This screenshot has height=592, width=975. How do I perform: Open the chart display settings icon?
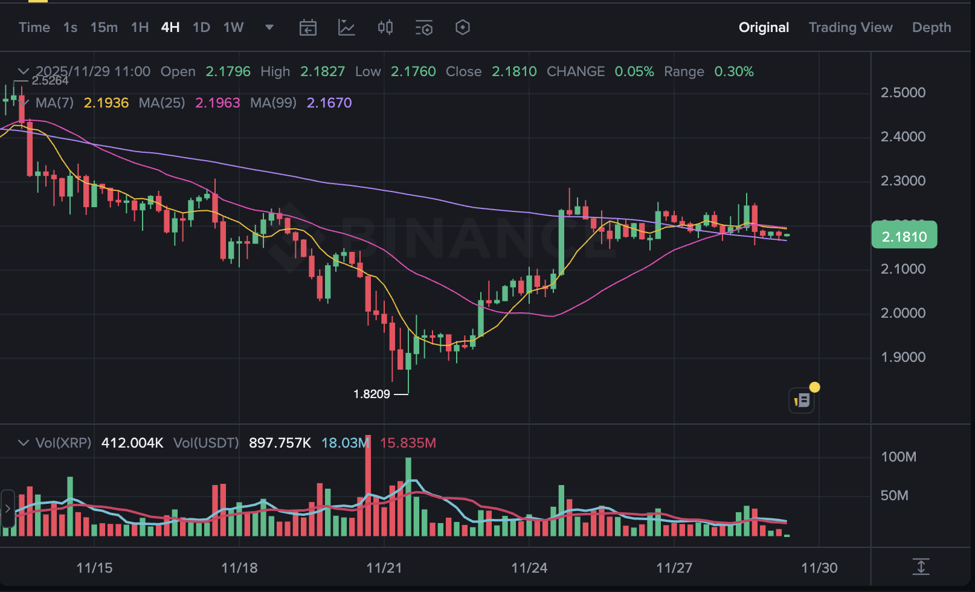[x=424, y=28]
